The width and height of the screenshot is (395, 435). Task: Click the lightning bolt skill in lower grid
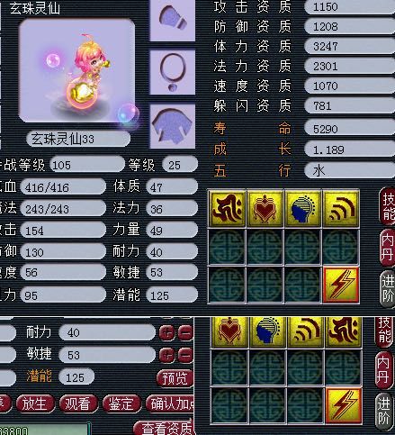coord(344,406)
